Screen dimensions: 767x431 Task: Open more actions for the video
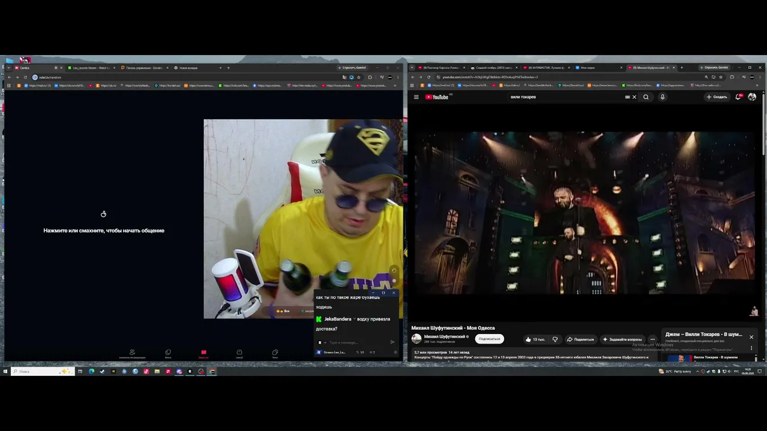tap(653, 339)
